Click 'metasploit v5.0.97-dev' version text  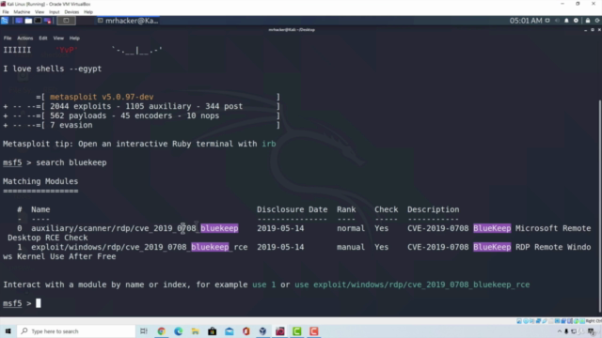(x=102, y=97)
